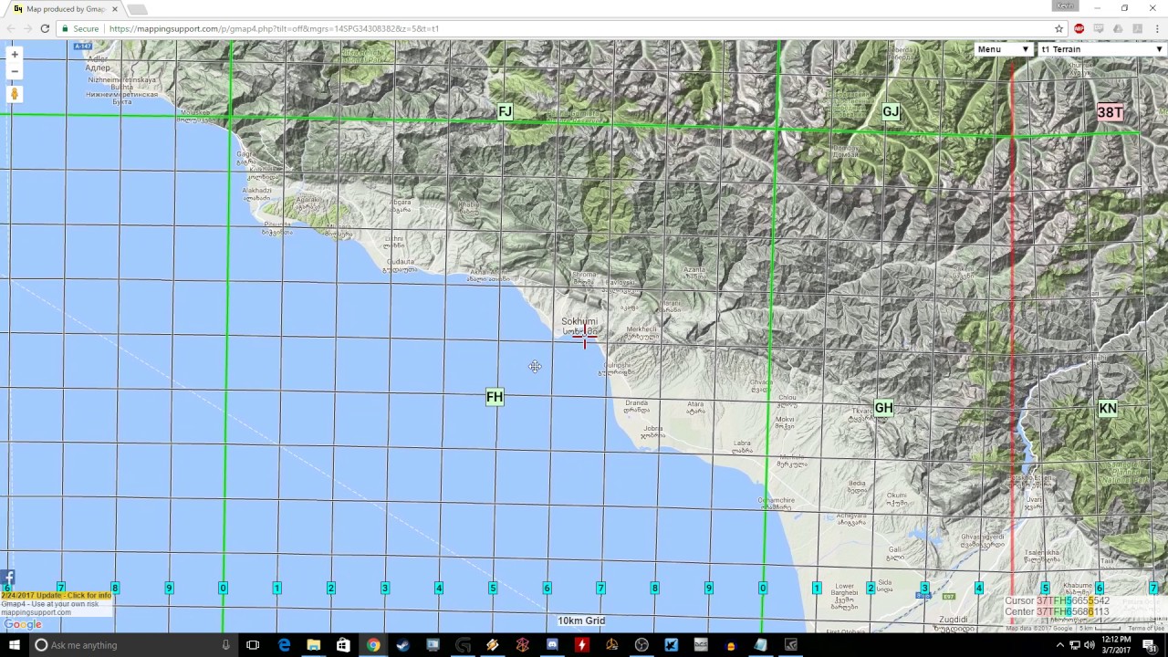Viewport: 1168px width, 657px height.
Task: Zoom out with the map minus button
Action: [14, 71]
